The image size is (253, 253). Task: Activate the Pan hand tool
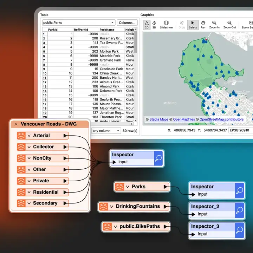(203, 25)
